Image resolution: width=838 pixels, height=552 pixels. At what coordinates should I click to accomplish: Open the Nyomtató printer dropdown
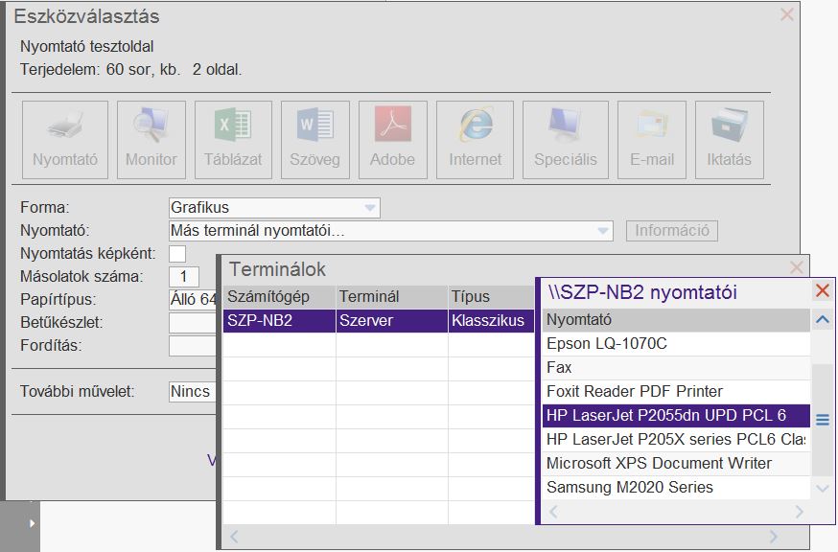point(390,230)
